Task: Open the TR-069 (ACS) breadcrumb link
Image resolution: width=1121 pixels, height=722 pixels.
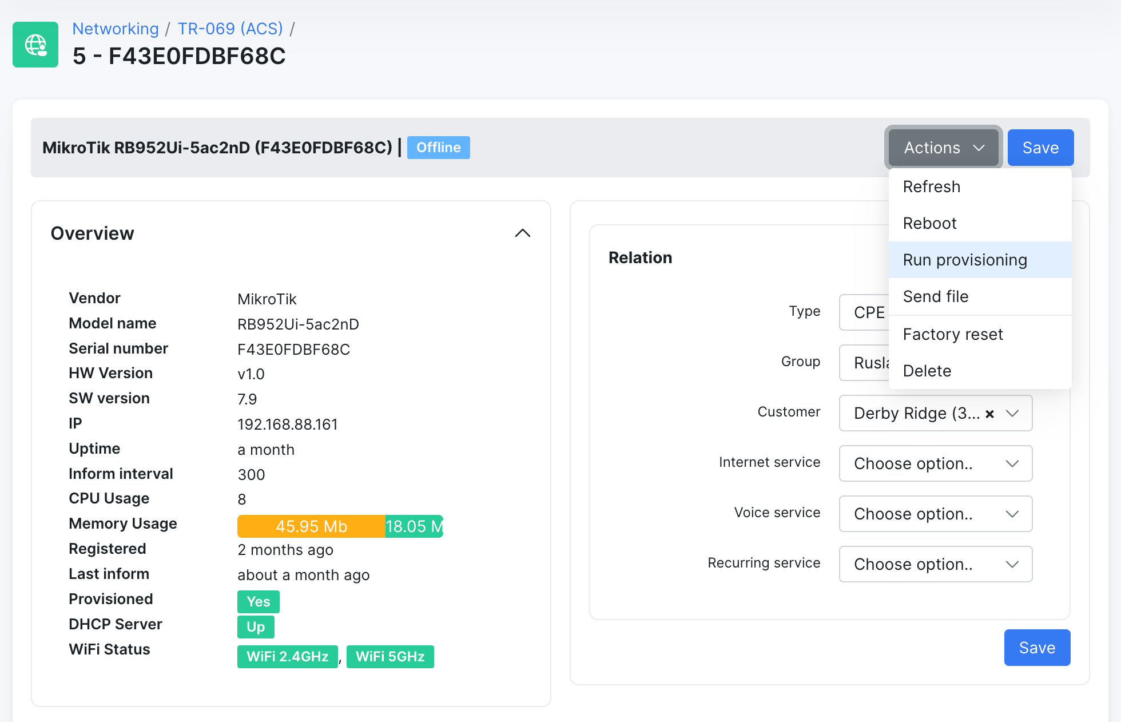Action: (x=230, y=28)
